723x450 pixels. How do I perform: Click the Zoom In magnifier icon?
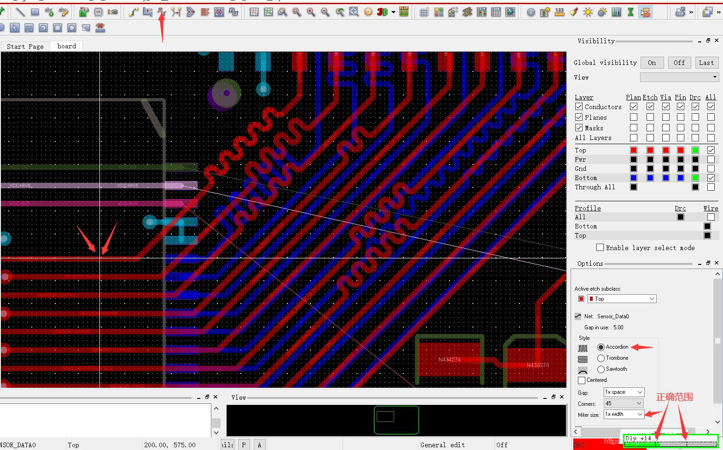311,12
